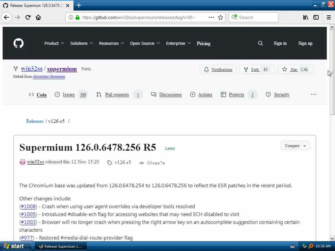Bookmark this page with the star icon

220,17
